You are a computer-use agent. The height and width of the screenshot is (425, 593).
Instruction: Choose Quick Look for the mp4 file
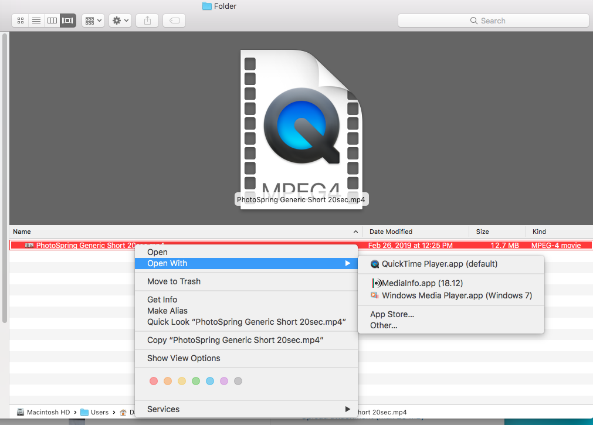(246, 322)
